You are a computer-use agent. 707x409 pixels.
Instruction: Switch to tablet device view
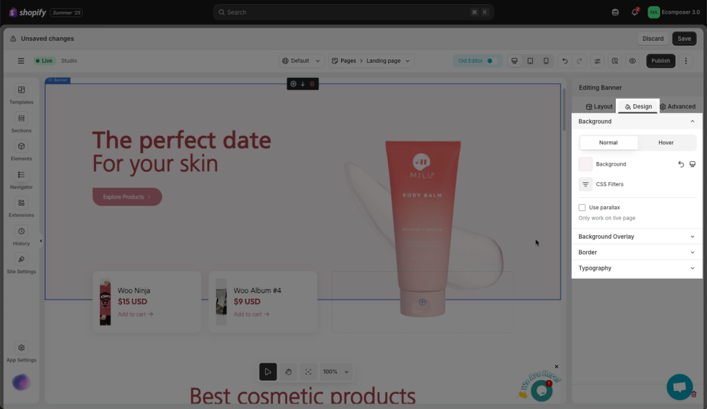pos(530,61)
